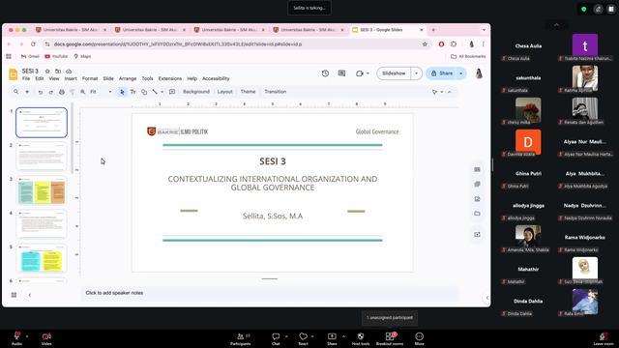
Task: Click the Share button in Slides
Action: (442, 73)
